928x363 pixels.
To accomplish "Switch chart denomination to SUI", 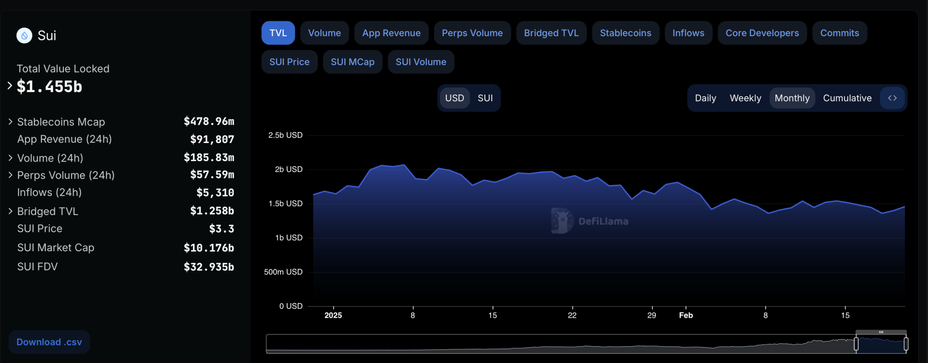I will pyautogui.click(x=485, y=98).
